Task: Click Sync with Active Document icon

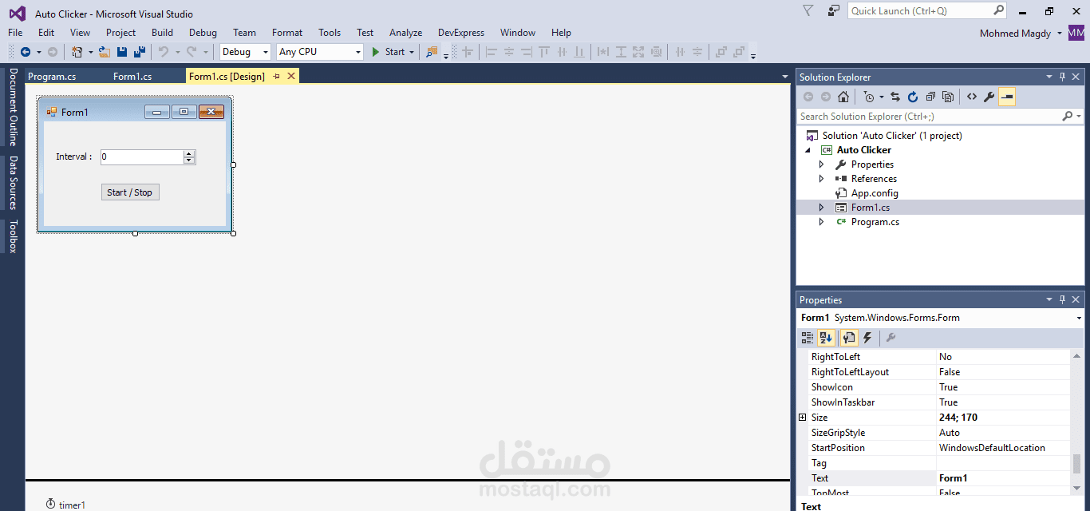Action: point(895,97)
